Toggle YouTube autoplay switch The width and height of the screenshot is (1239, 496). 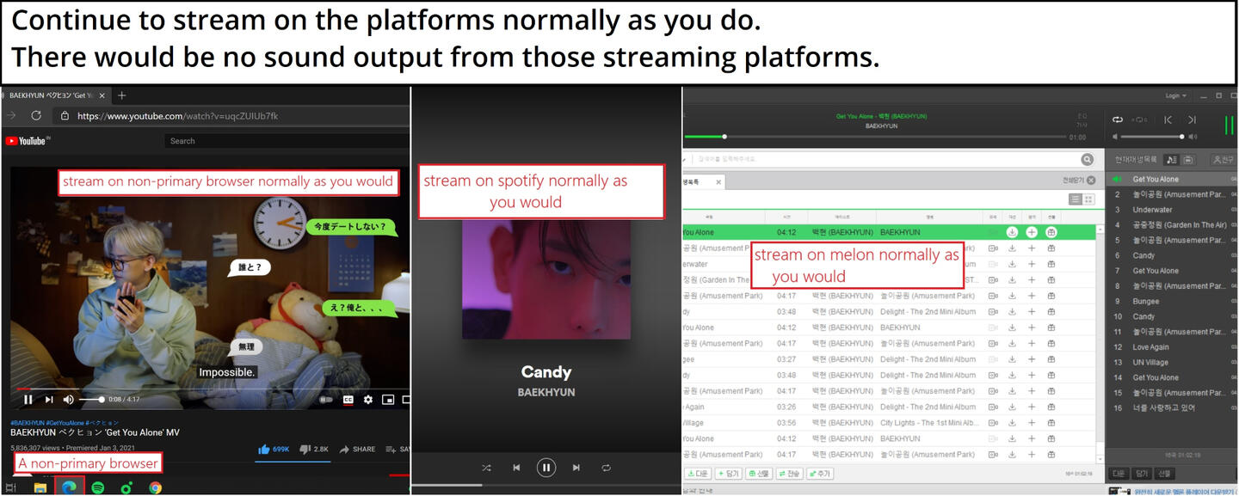pyautogui.click(x=326, y=399)
